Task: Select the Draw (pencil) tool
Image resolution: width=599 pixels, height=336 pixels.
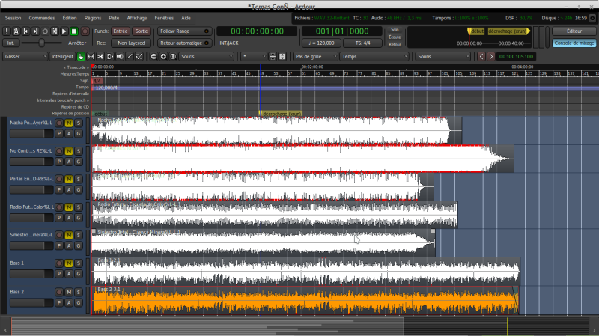Action: tap(130, 57)
